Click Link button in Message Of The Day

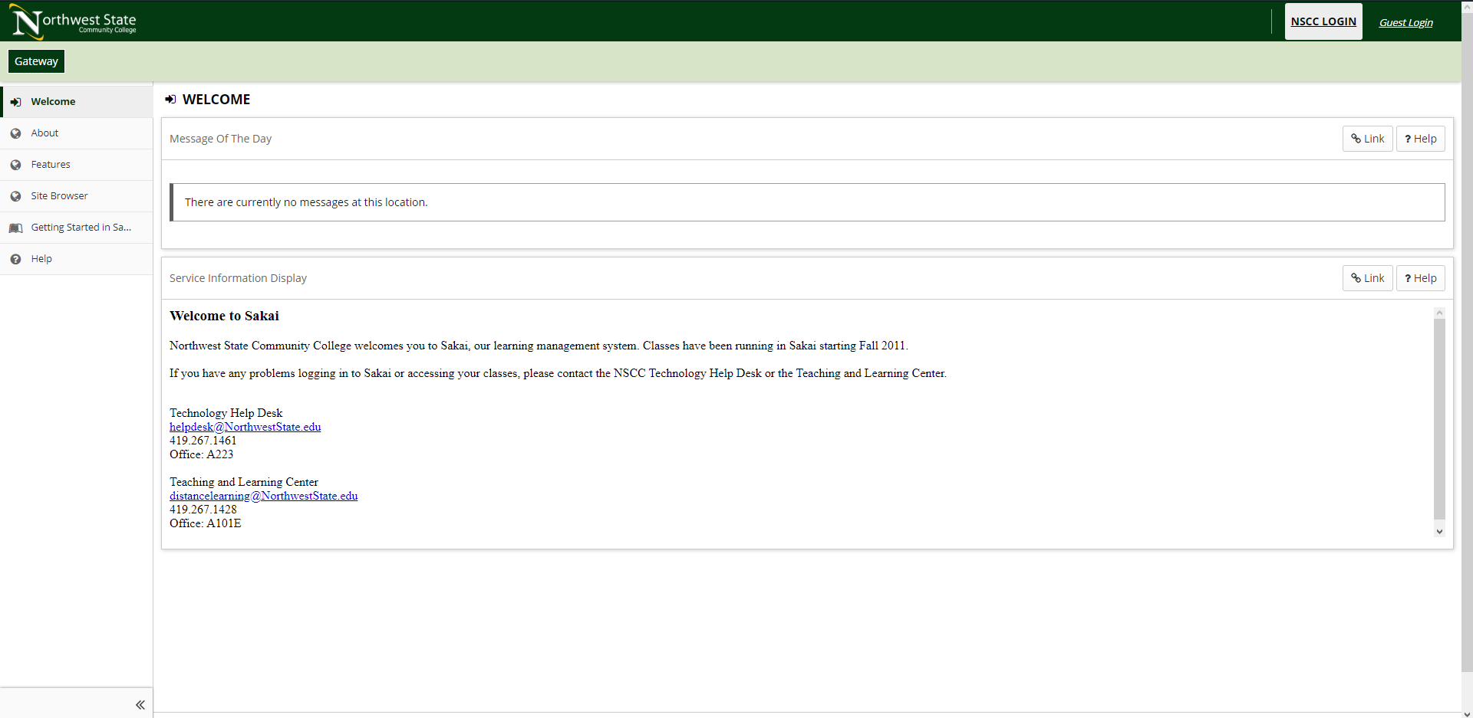(x=1367, y=139)
